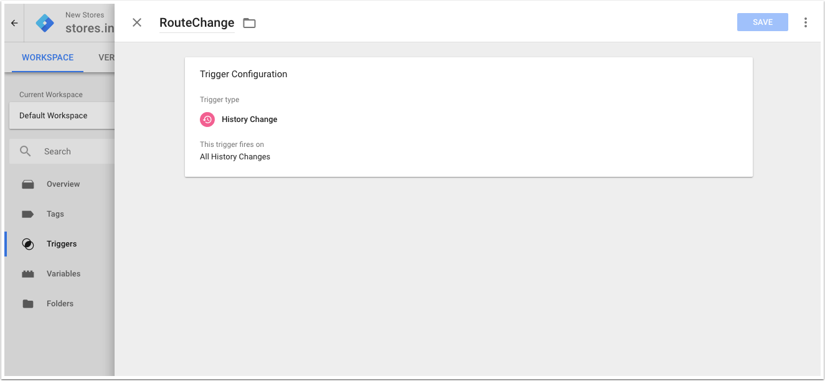Click the folder icon next to RouteChange
Screen dimensions: 825x381
249,23
